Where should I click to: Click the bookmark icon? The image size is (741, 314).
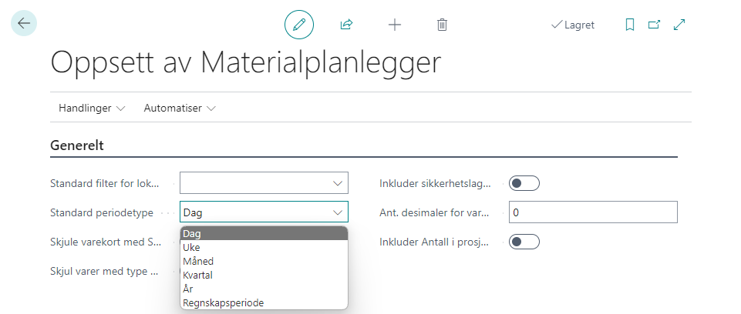point(630,25)
